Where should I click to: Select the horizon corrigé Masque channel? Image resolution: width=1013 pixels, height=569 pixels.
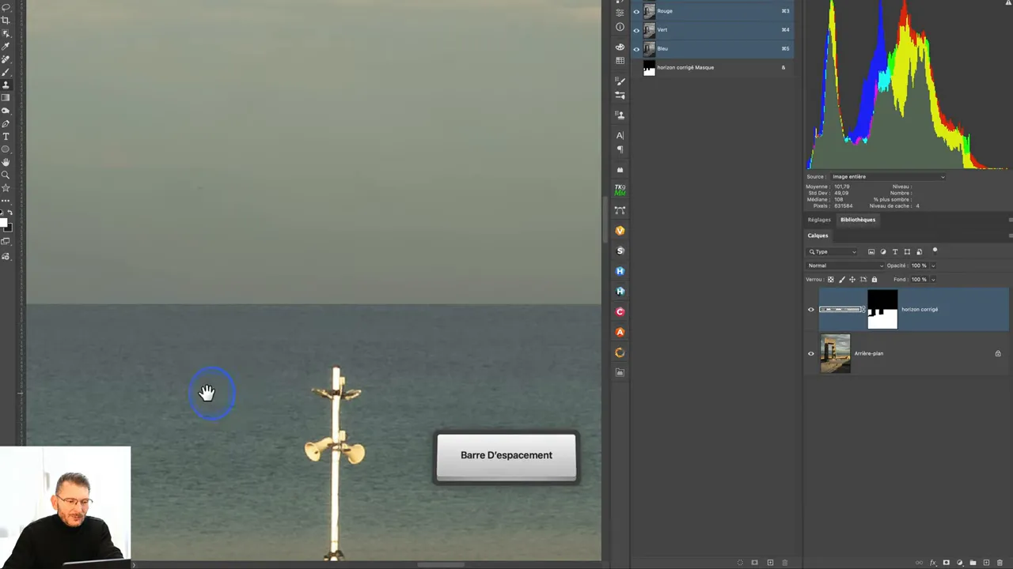click(x=685, y=68)
